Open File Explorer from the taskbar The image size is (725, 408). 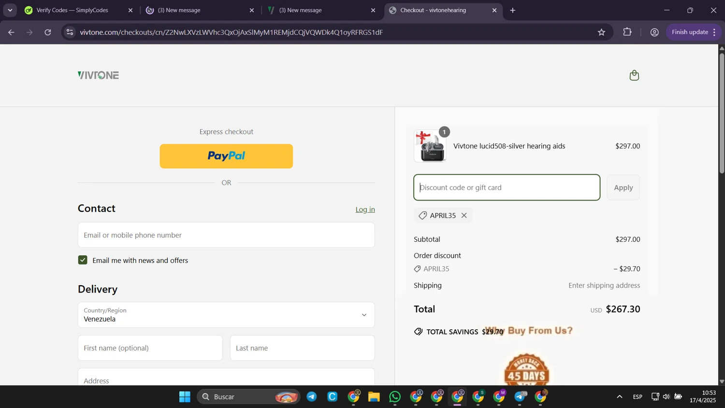click(x=374, y=397)
